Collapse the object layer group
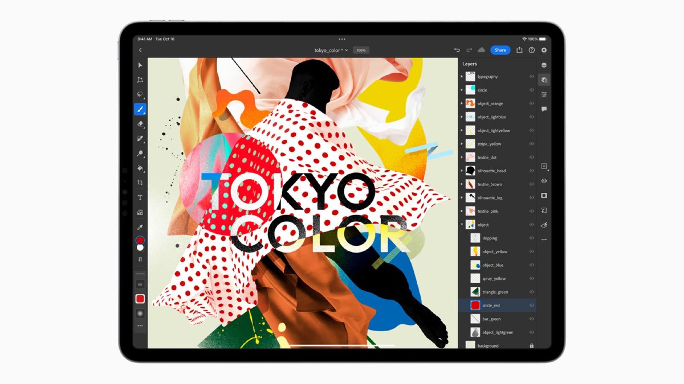The image size is (684, 384). 462,224
